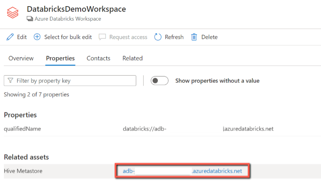Click the Databricks workspace logo icon

(x=12, y=13)
